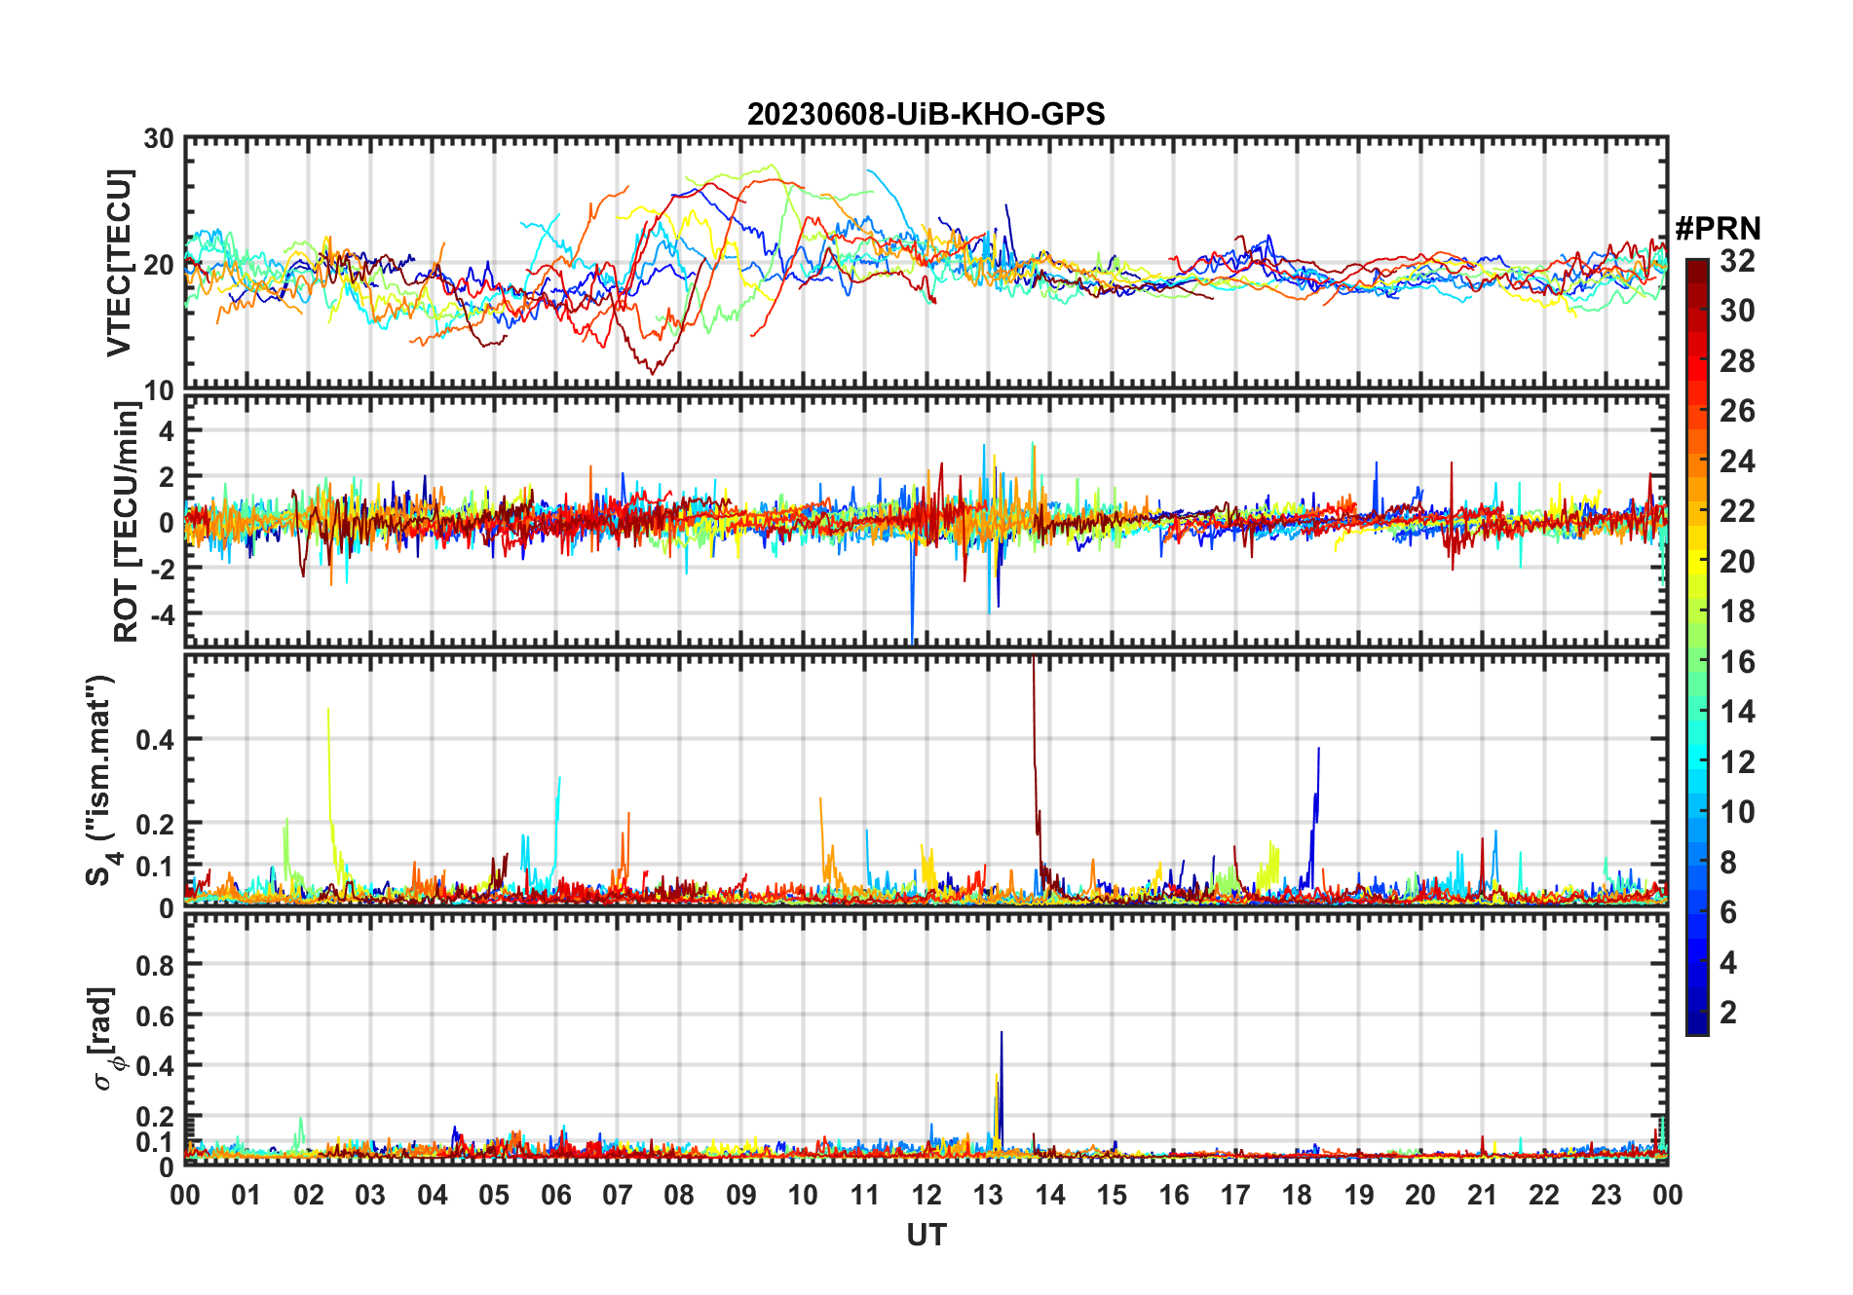Click the 12 tick on the UT axis

(x=926, y=1195)
